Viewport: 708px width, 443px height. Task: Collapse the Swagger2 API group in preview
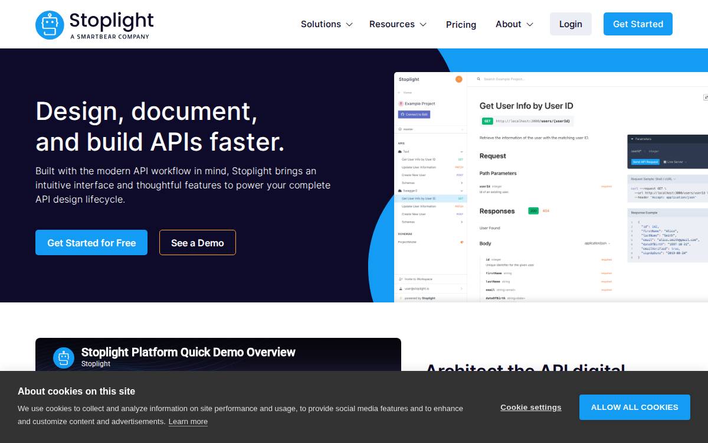tap(461, 191)
